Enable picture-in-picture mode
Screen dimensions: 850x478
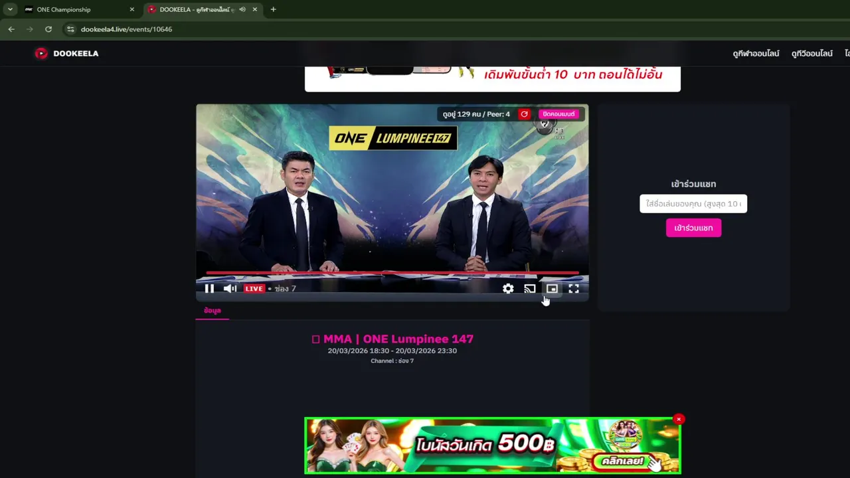(x=552, y=289)
